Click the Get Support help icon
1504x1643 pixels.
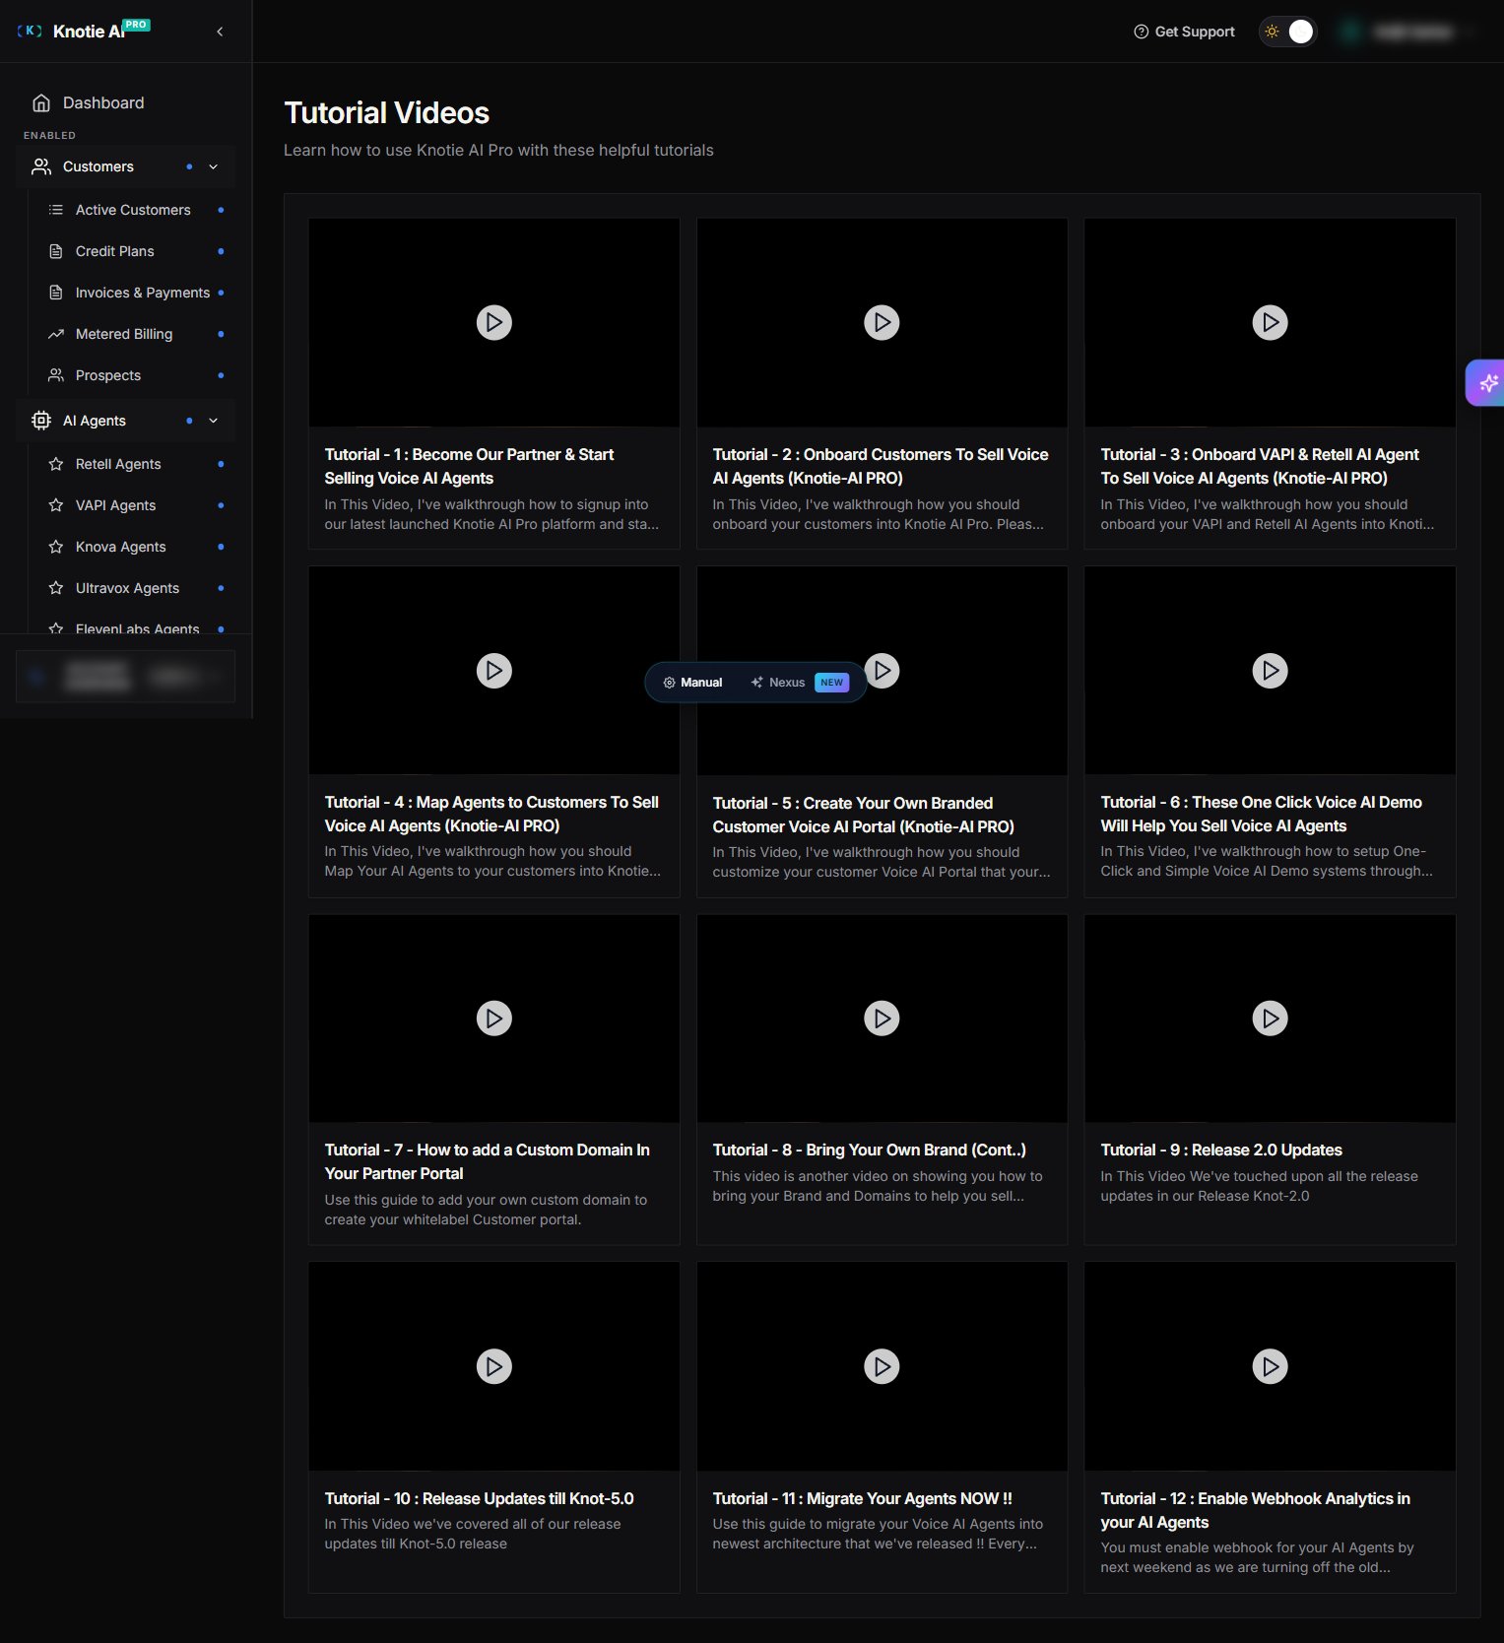(1142, 32)
